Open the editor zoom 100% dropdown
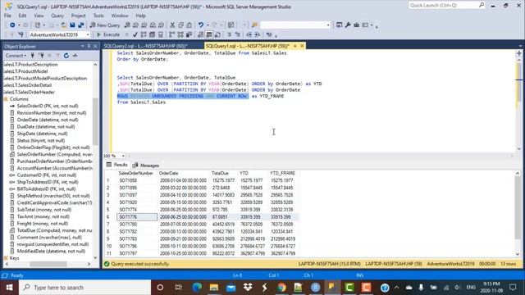 point(123,156)
